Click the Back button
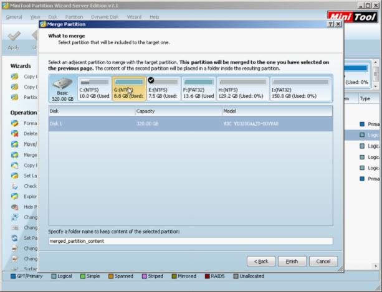This screenshot has width=382, height=292. pos(261,261)
